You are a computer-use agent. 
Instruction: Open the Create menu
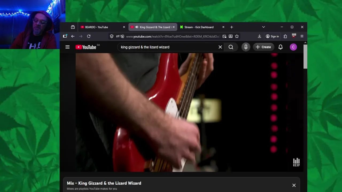(263, 47)
